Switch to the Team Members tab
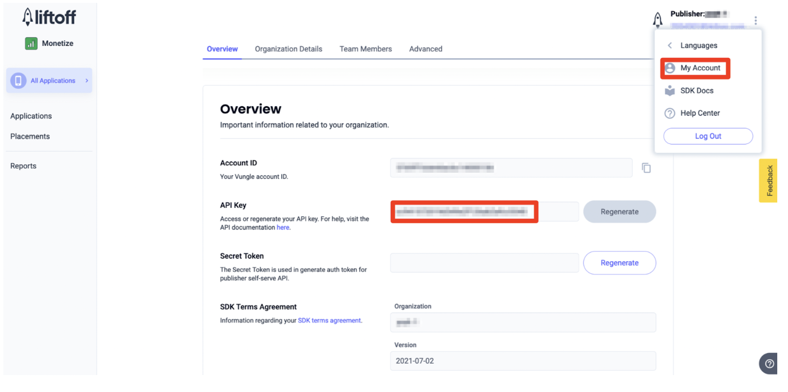 [x=365, y=49]
